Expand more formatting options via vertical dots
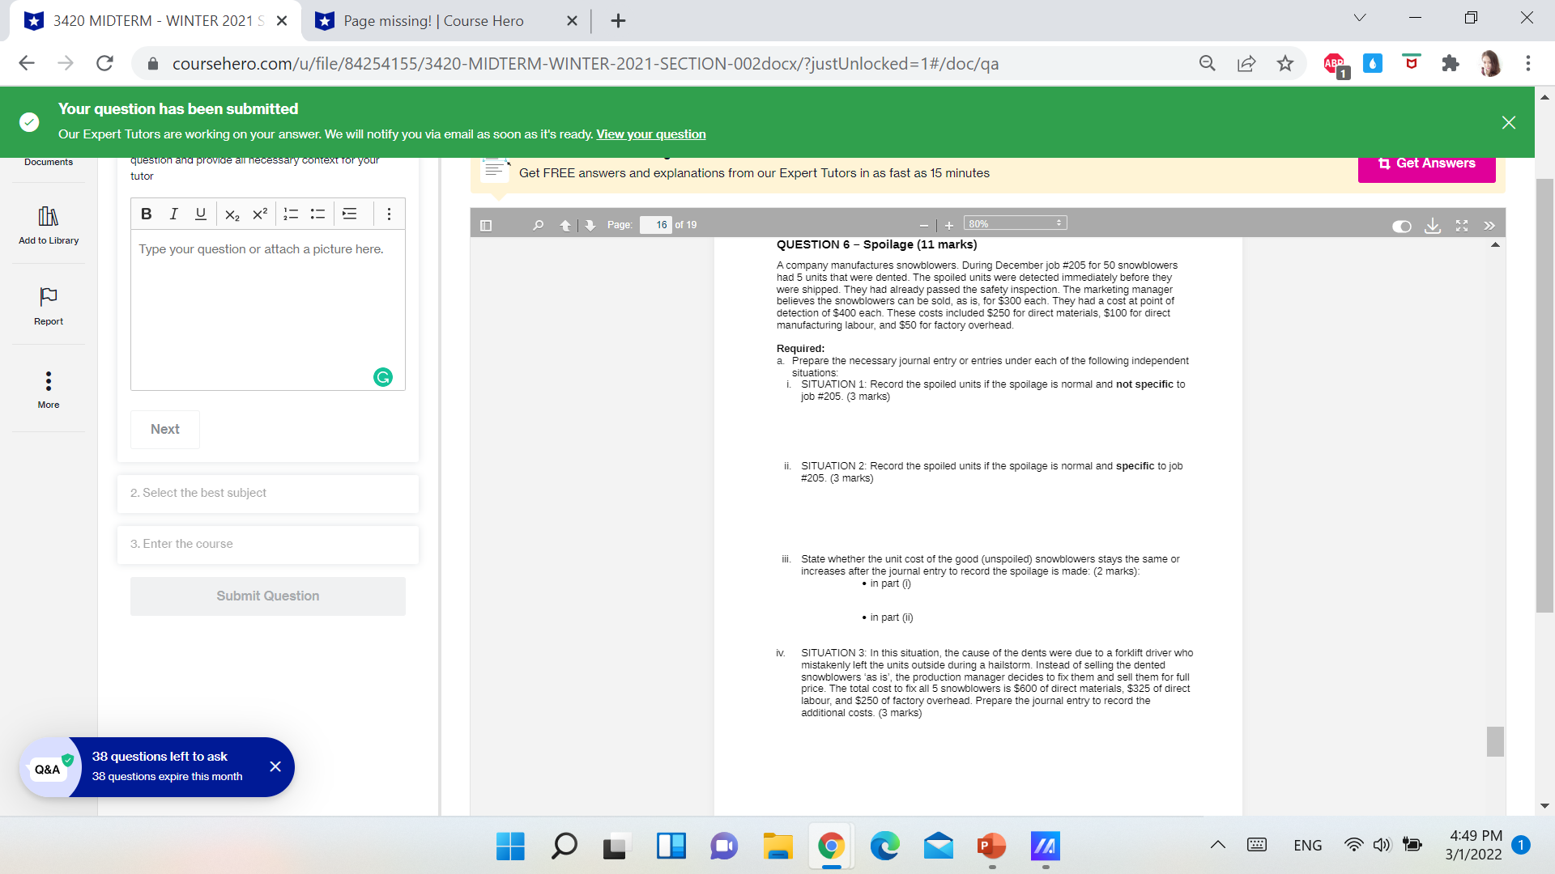 pos(389,214)
